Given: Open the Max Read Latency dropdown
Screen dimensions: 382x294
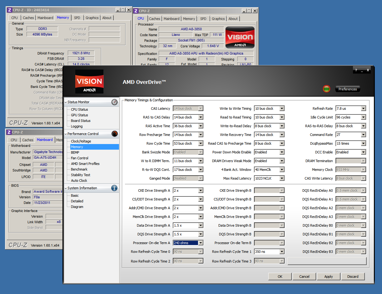Looking at the screenshot, I should (282, 178).
